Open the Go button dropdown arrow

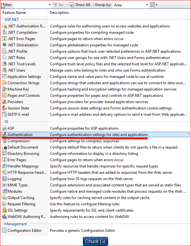click(x=67, y=5)
